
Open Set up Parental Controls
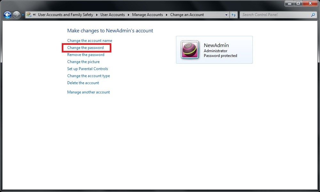pos(87,69)
